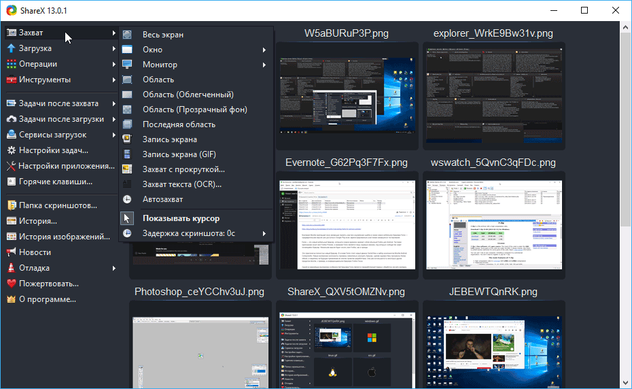Expand the Сервисы загрузок submenu arrow
The width and height of the screenshot is (632, 389).
point(114,135)
